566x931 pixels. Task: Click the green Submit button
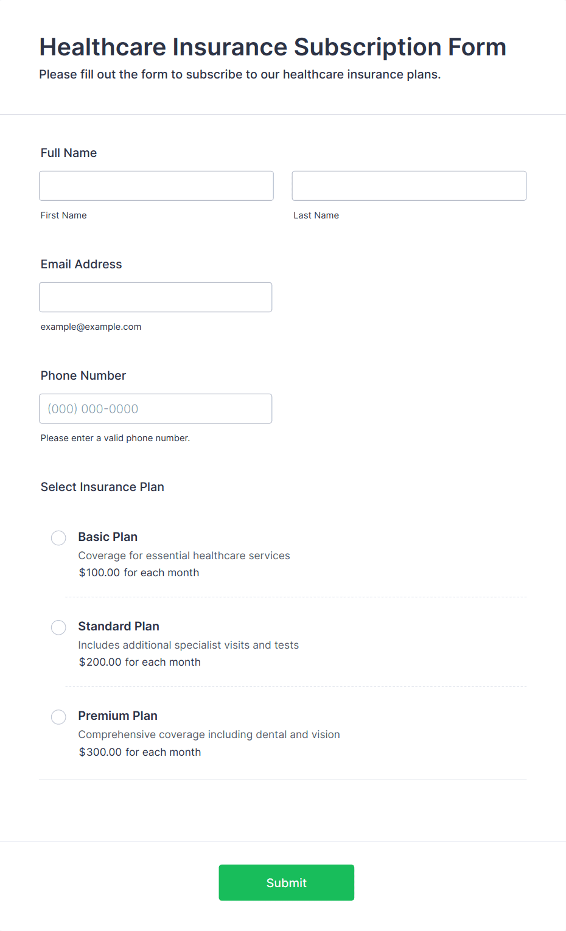(x=287, y=882)
